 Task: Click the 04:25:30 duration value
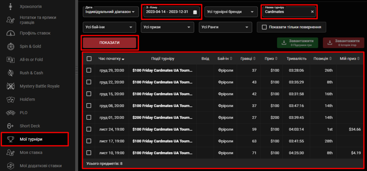[x=296, y=153]
